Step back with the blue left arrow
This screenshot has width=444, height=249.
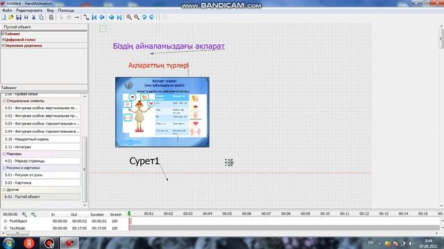click(x=102, y=17)
